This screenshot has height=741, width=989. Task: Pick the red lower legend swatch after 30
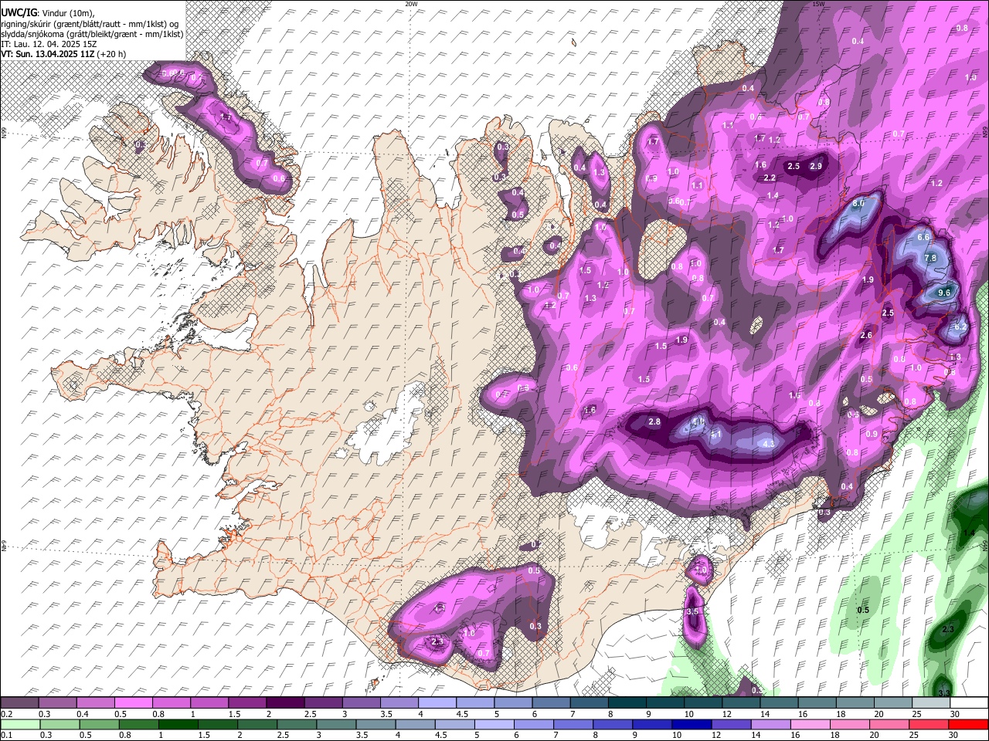click(x=970, y=724)
